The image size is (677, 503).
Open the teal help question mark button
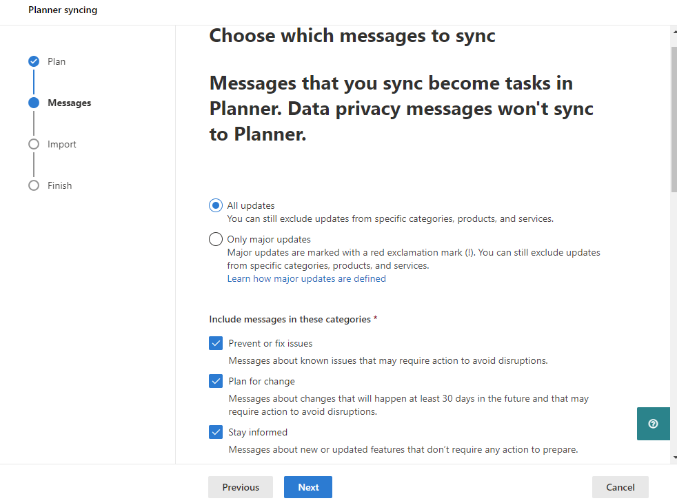click(x=653, y=424)
